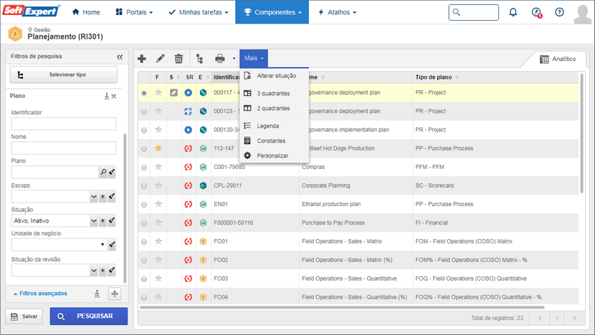Screen dimensions: 595x335
Task: Select radio button for EN01 row
Action: pos(144,205)
